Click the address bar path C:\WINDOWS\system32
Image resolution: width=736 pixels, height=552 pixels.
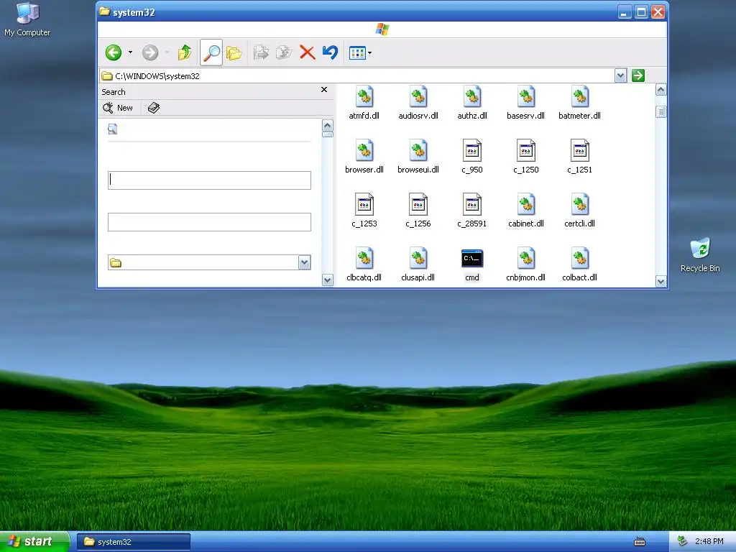coord(157,76)
